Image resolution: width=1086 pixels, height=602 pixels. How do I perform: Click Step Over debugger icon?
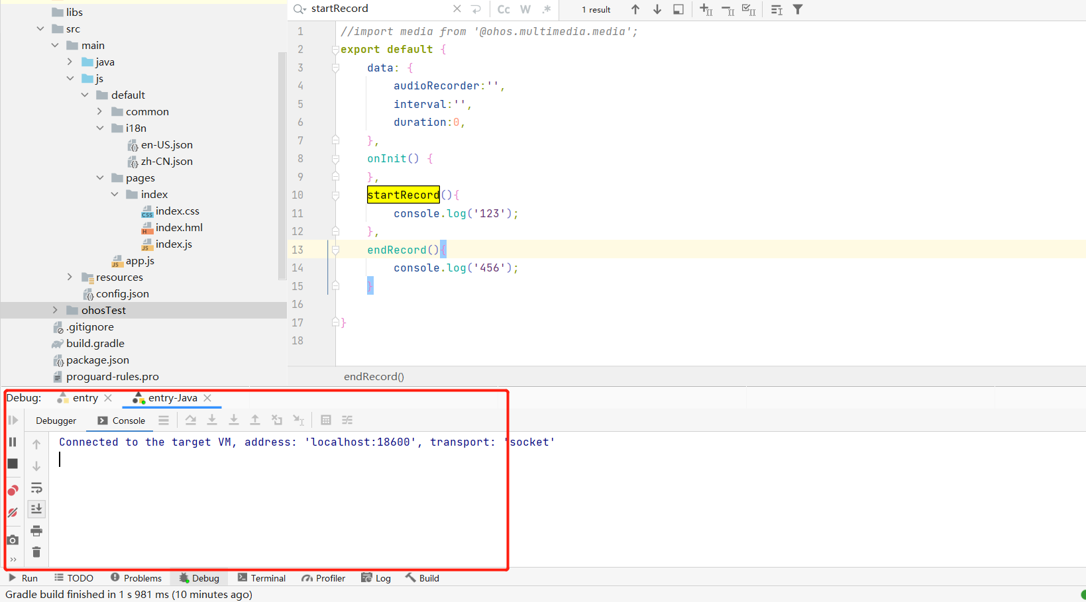(x=191, y=420)
